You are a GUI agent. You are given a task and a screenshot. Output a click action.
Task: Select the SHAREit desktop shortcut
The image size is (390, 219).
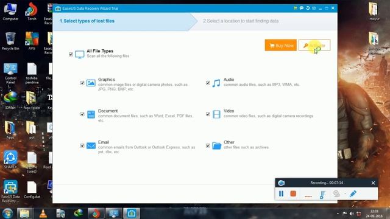tap(10, 159)
